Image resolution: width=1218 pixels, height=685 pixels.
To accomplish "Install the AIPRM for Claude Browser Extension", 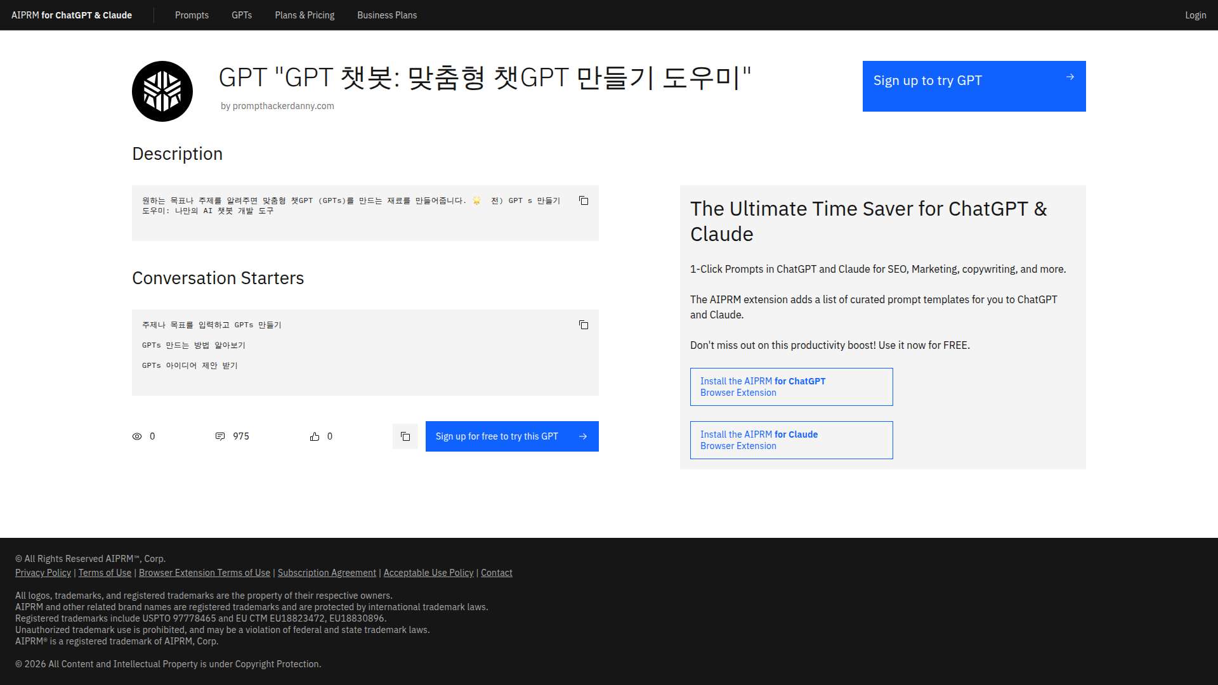I will point(792,440).
